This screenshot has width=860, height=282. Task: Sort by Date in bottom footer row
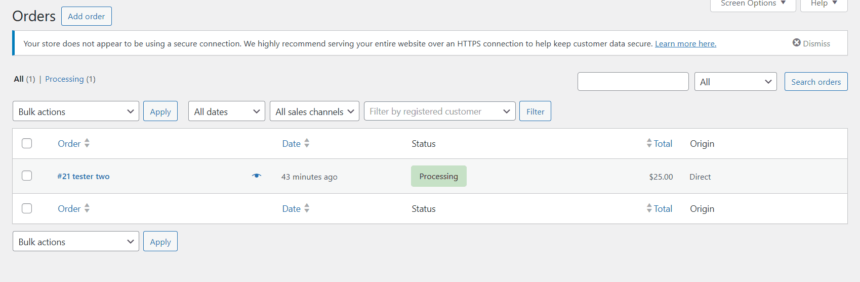point(292,209)
